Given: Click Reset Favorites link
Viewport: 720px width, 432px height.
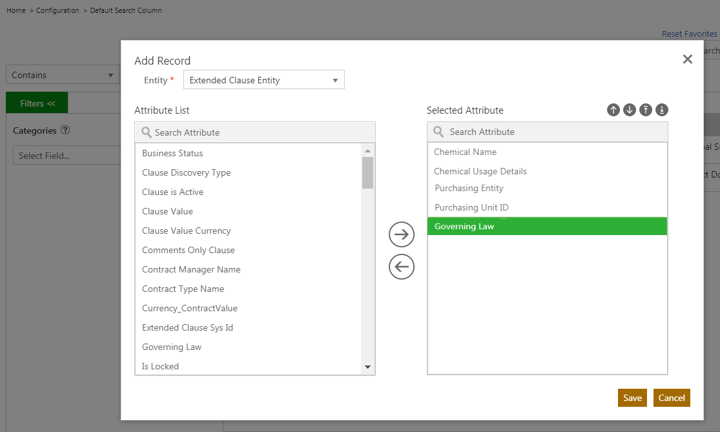Looking at the screenshot, I should point(689,34).
